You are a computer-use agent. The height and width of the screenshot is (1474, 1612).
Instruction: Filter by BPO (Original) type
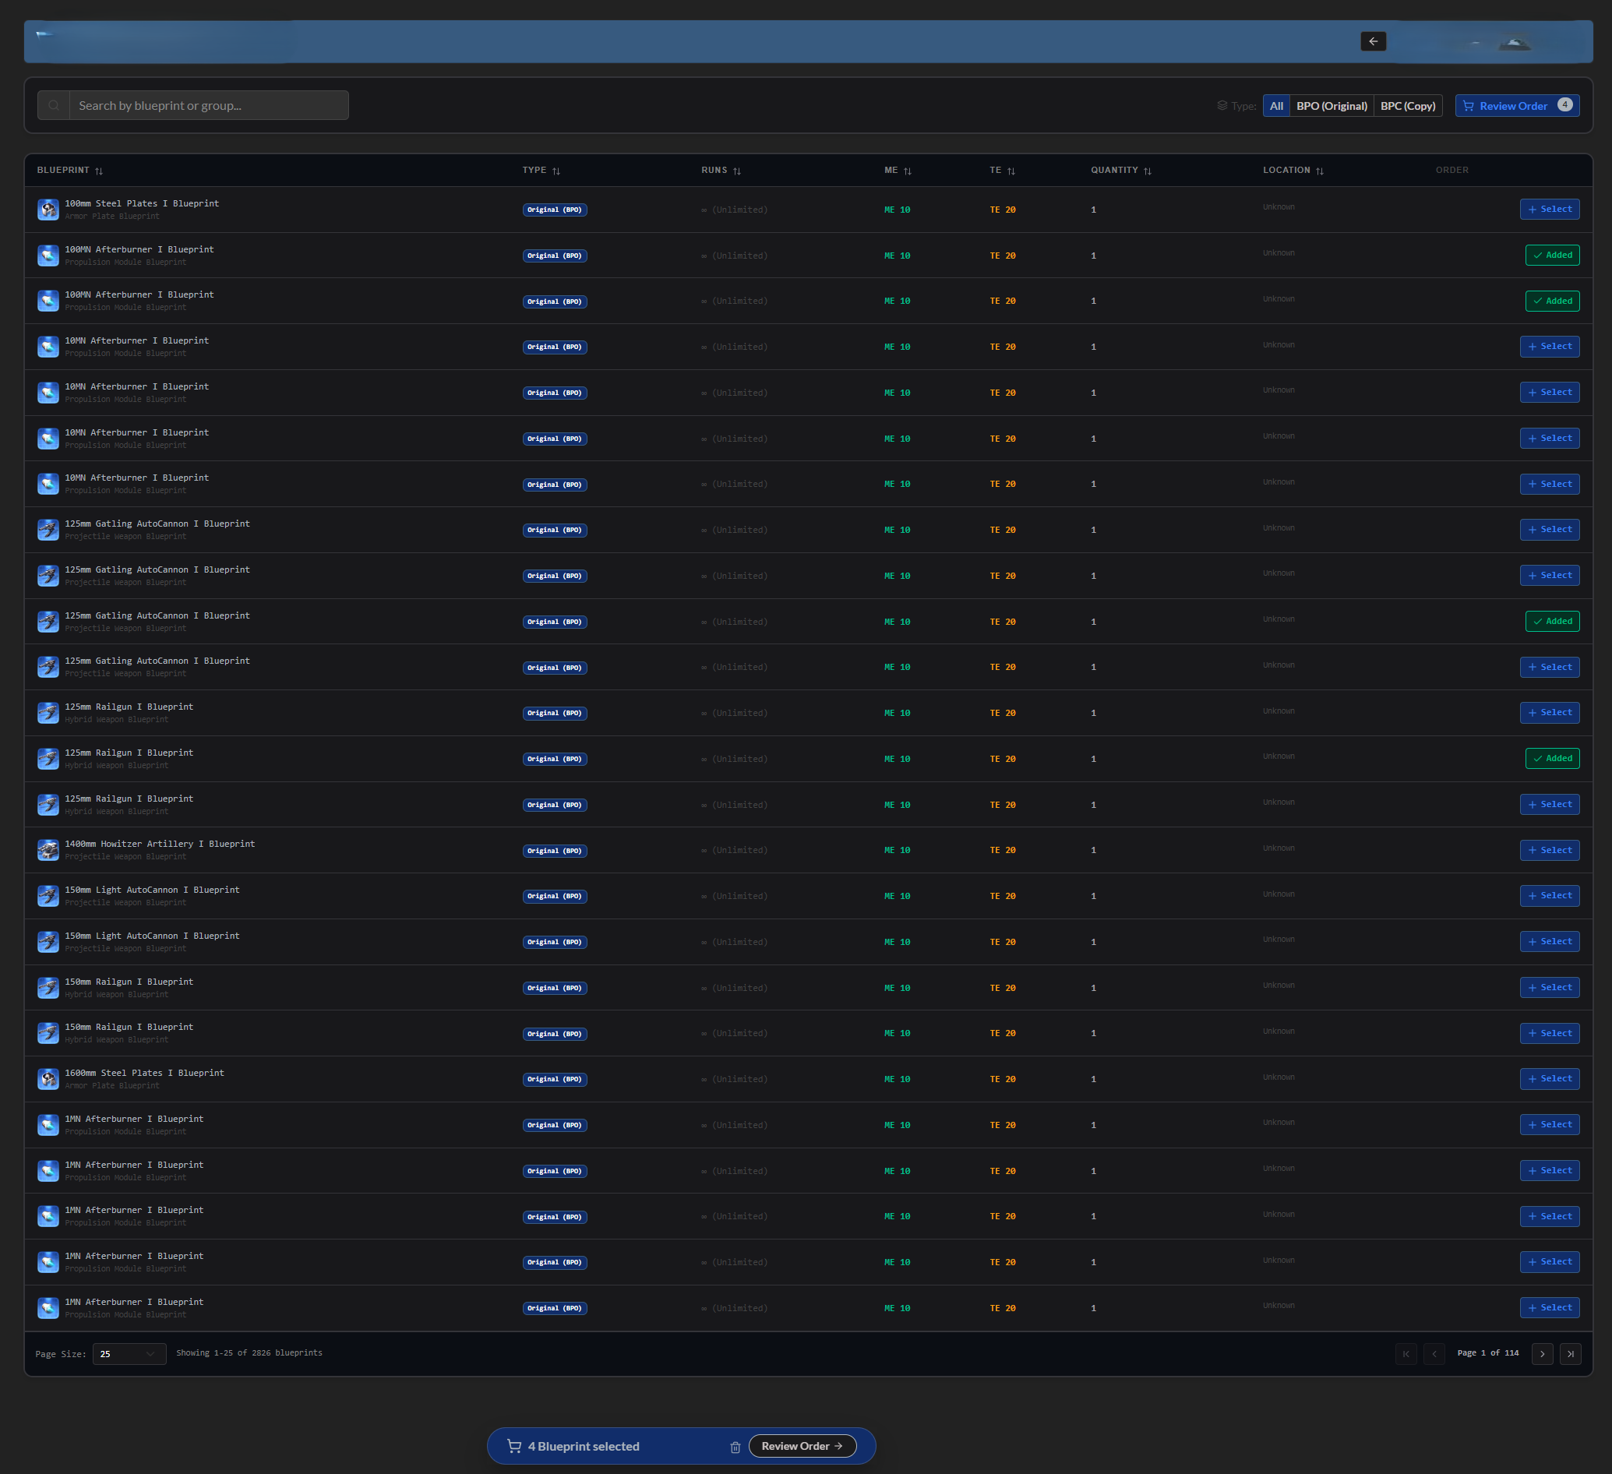[1332, 106]
